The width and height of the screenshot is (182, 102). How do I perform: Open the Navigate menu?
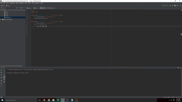point(12,3)
